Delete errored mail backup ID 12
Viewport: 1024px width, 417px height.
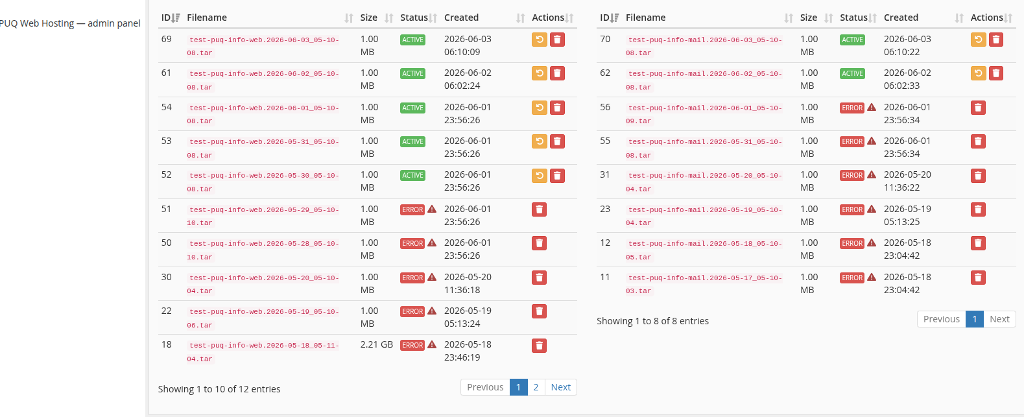pyautogui.click(x=979, y=243)
